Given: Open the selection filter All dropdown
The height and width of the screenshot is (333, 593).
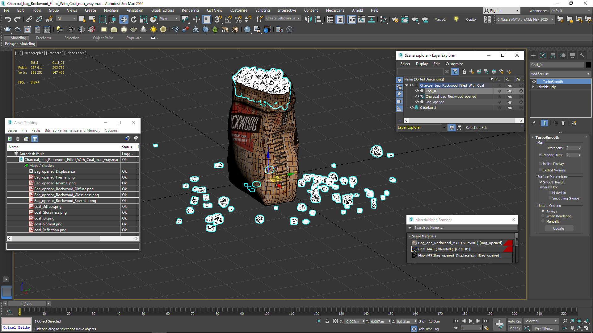Looking at the screenshot, I should pyautogui.click(x=66, y=18).
